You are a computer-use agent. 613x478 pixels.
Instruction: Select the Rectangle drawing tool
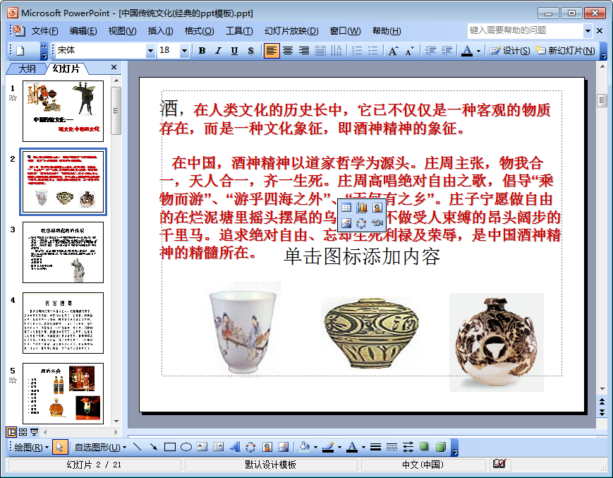point(170,447)
